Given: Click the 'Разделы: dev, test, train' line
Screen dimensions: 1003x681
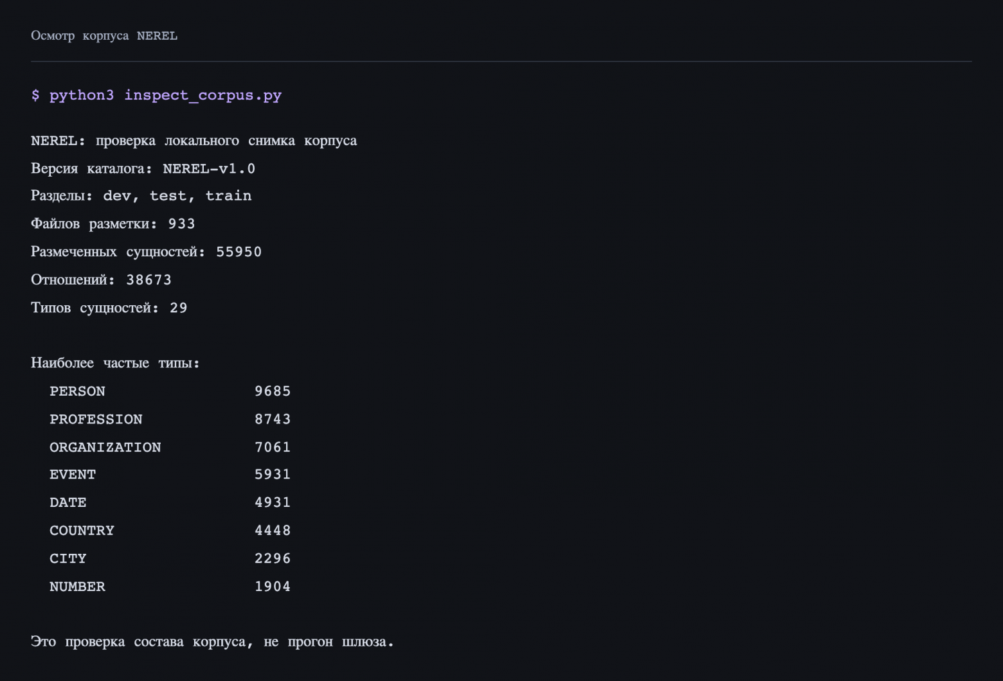Looking at the screenshot, I should click(x=141, y=196).
